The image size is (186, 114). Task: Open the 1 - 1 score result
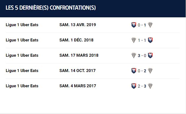[x=142, y=40]
